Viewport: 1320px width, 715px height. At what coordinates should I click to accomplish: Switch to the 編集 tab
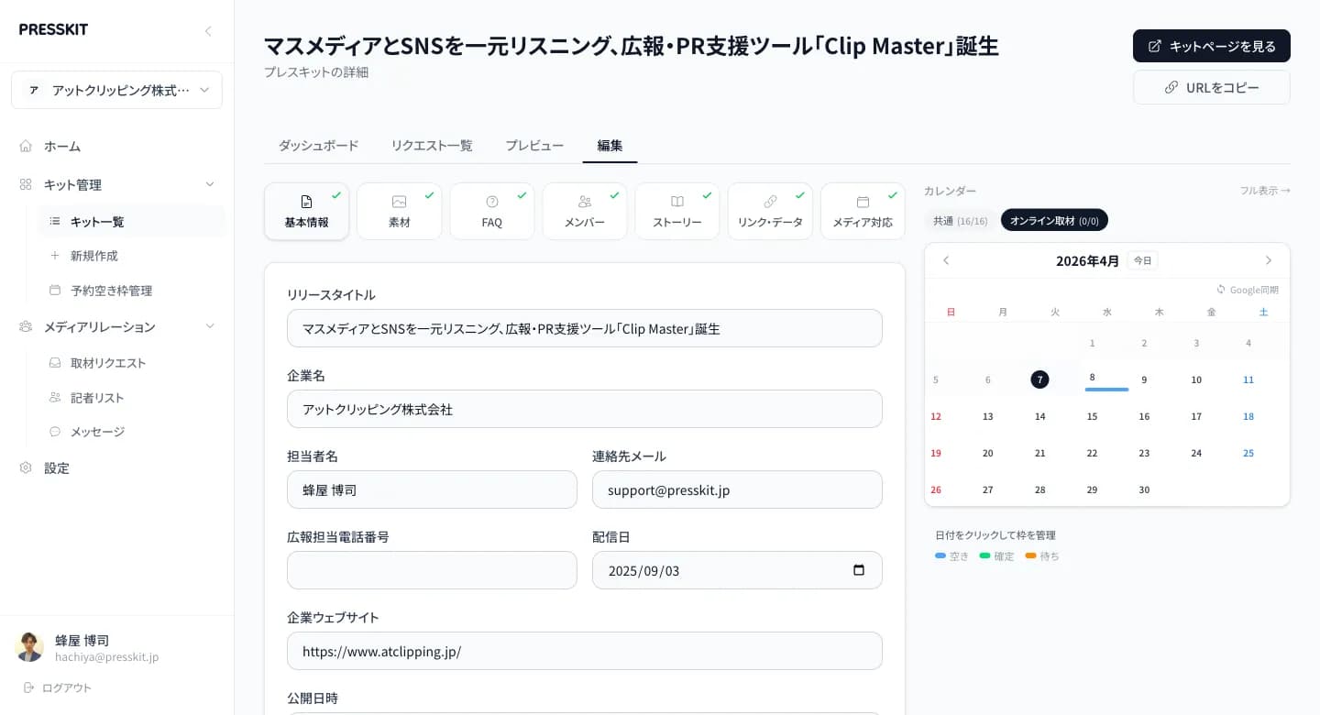(610, 146)
